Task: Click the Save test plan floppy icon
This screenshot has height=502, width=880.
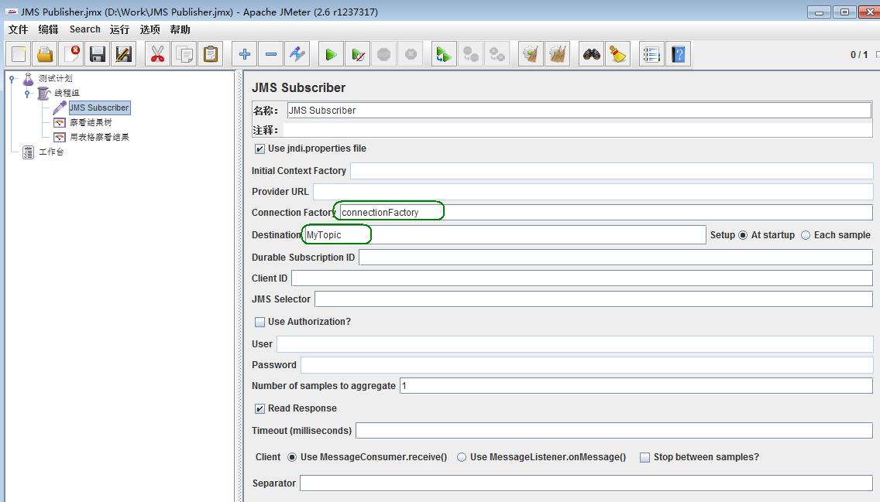Action: (x=97, y=54)
